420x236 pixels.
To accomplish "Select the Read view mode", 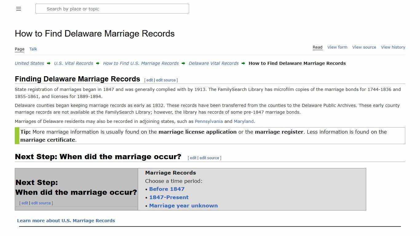I will (x=317, y=47).
